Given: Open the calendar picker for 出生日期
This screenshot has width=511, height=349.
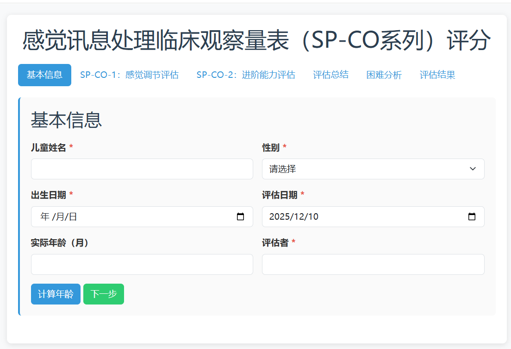Looking at the screenshot, I should coord(240,216).
